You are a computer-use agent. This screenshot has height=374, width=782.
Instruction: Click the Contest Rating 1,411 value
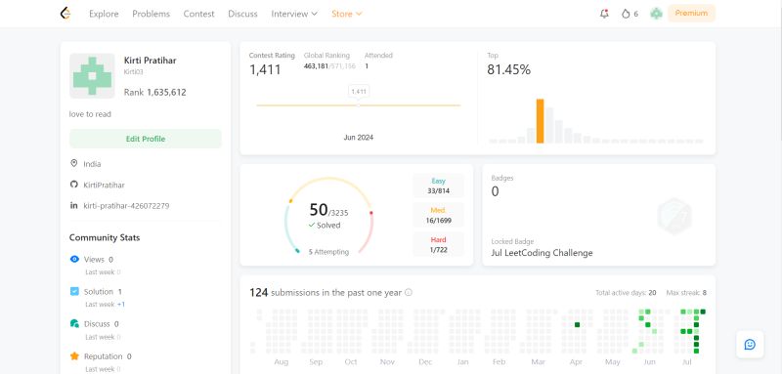pos(265,69)
